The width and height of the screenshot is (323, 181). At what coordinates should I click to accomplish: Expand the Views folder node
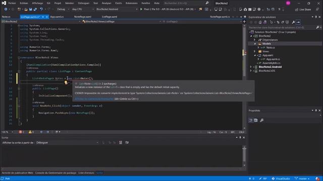click(x=254, y=51)
